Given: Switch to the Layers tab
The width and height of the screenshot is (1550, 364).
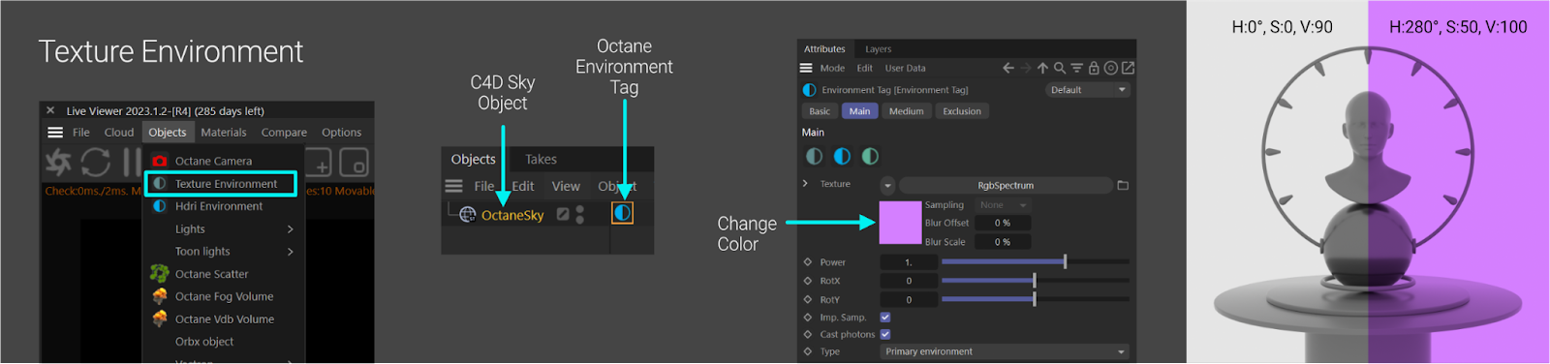Looking at the screenshot, I should coord(879,49).
